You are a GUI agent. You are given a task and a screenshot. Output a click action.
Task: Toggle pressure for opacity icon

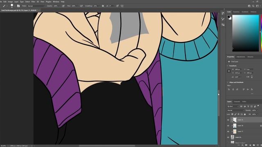(63, 6)
